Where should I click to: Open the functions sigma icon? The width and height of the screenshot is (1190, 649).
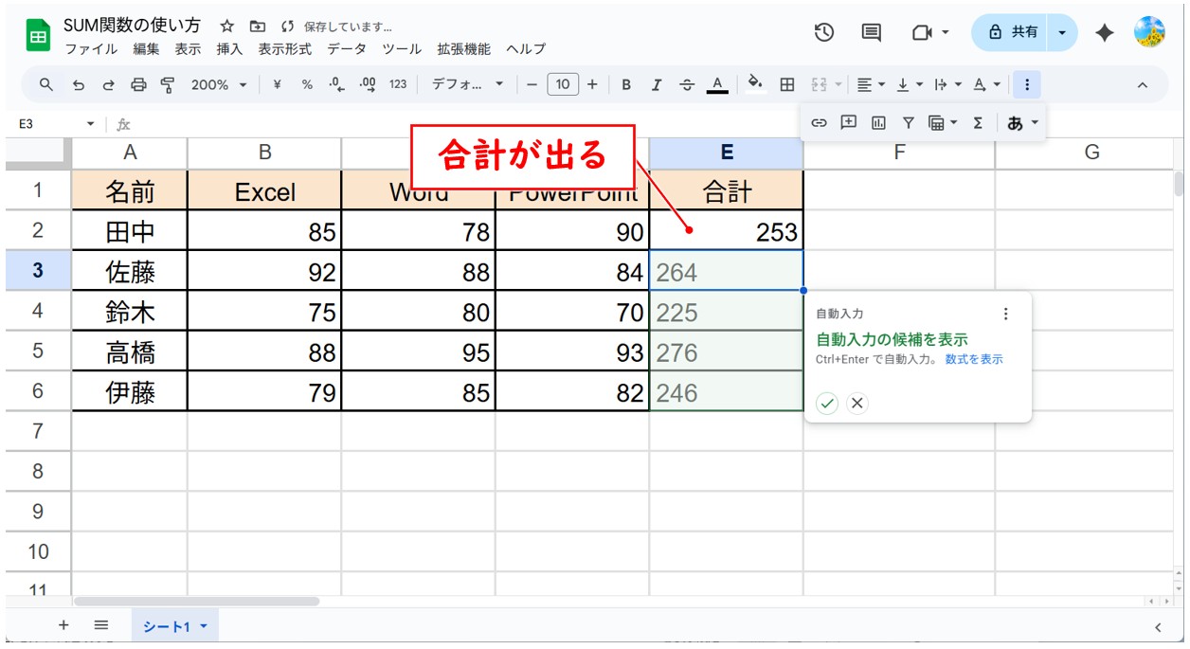tap(978, 123)
